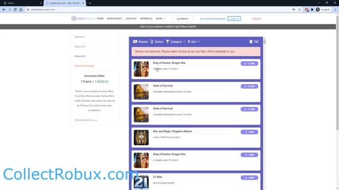339x190 pixels.
Task: Click the page vertical scrollbar
Action: (x=337, y=73)
